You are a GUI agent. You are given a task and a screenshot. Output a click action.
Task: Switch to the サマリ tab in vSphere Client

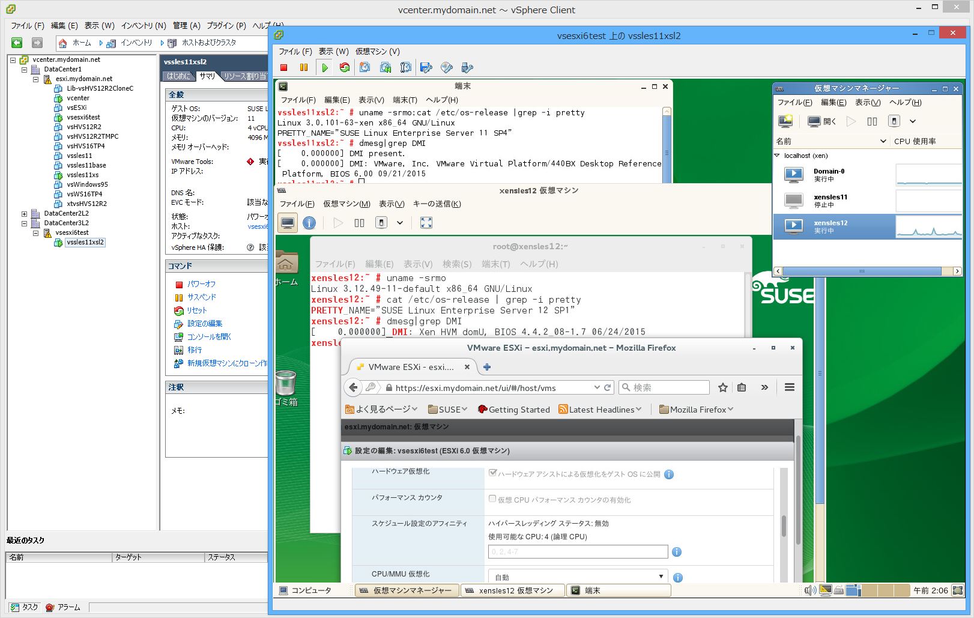(x=207, y=76)
